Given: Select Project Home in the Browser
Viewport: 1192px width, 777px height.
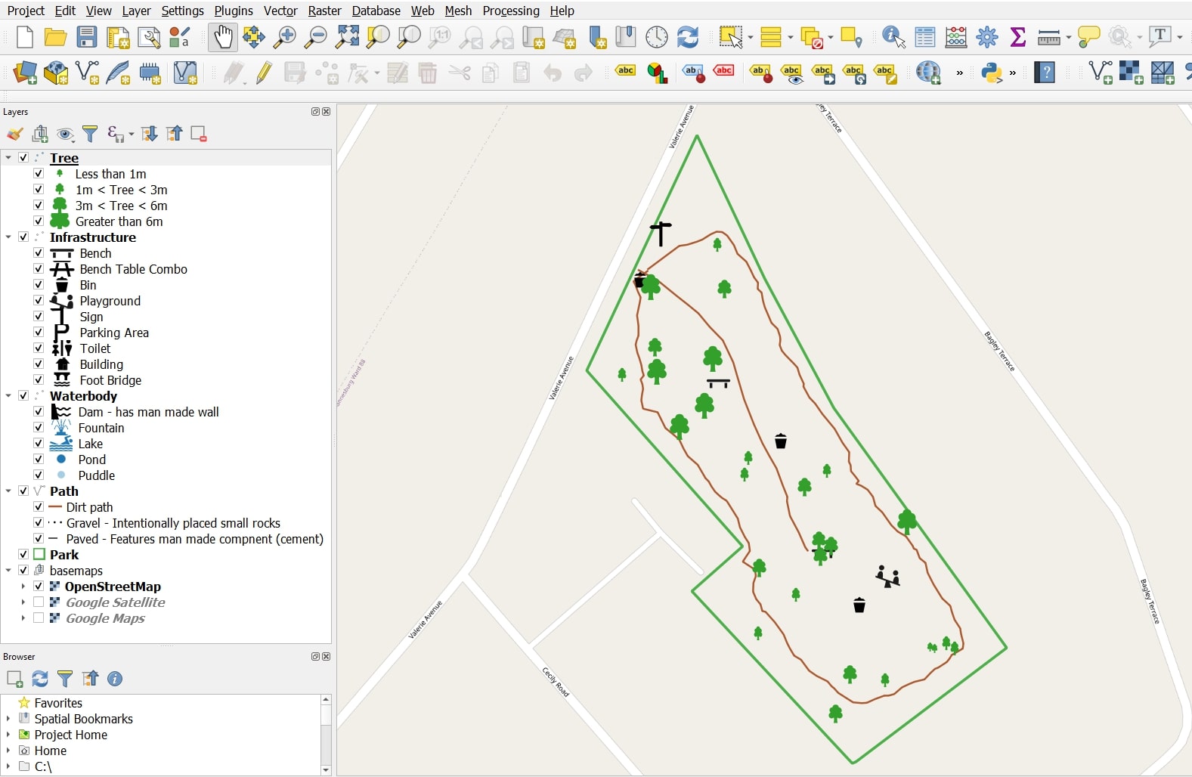Looking at the screenshot, I should [70, 735].
